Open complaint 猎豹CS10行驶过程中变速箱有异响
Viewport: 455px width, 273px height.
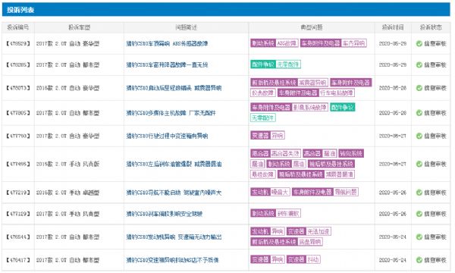(x=167, y=136)
